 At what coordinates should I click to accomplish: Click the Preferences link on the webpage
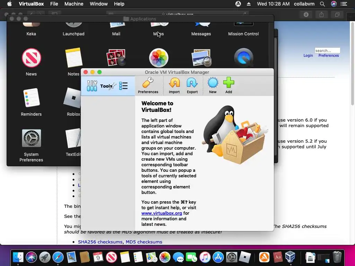[329, 55]
